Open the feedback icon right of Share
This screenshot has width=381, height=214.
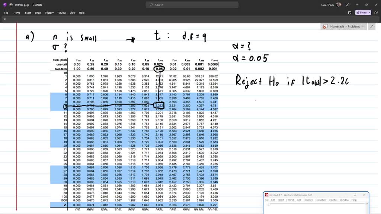point(376,13)
